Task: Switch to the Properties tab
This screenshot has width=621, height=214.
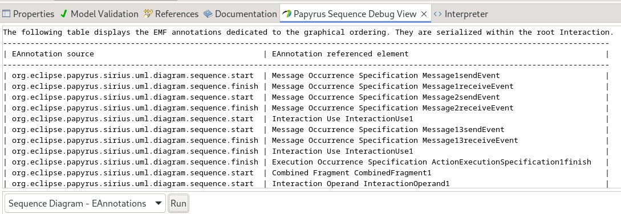Action: pyautogui.click(x=28, y=14)
